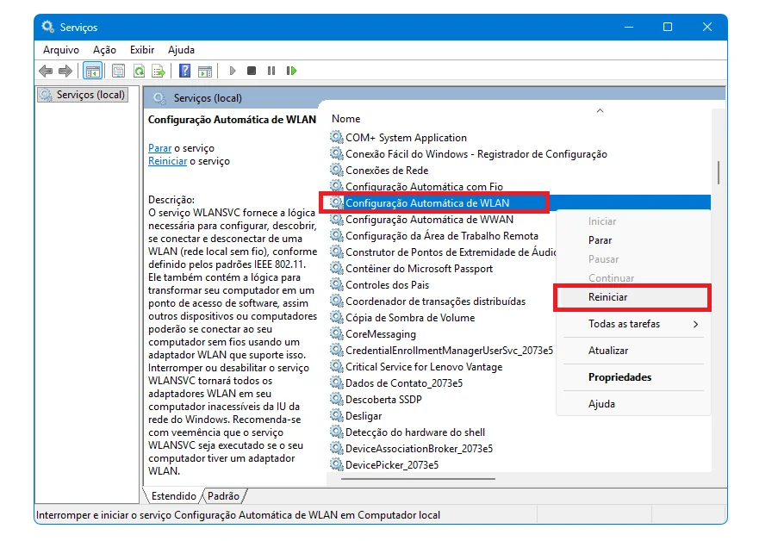Select Configuração da Área de Trabalho Remota
Screen dimensions: 759x541
coord(441,236)
